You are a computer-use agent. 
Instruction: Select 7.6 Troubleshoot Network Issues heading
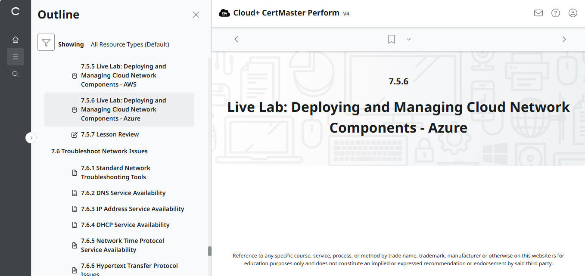click(99, 151)
